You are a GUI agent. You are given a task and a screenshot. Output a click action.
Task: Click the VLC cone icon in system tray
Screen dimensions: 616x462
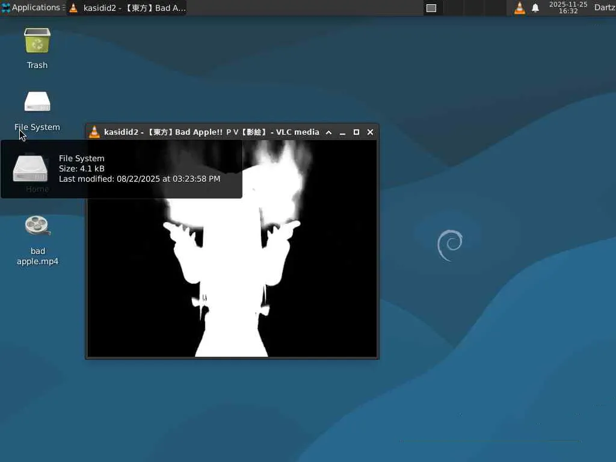coord(519,8)
